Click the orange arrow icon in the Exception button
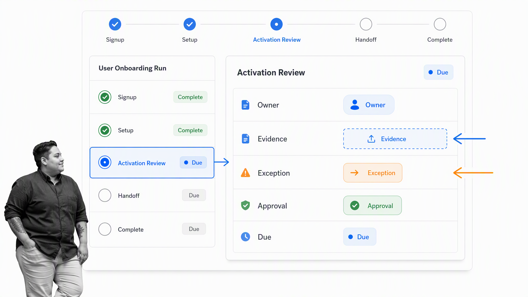528x297 pixels. (354, 173)
